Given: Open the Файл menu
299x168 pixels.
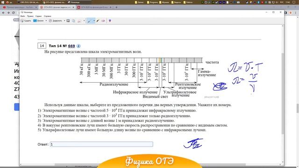Looking at the screenshot, I should [x=23, y=16].
